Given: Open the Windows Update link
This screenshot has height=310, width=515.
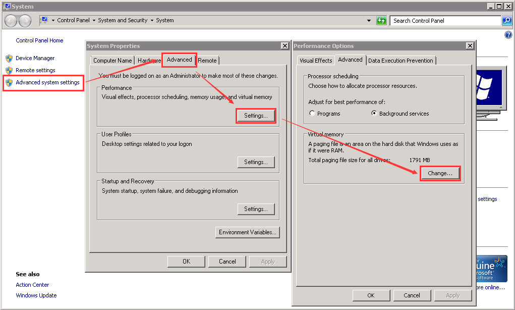Looking at the screenshot, I should [36, 295].
